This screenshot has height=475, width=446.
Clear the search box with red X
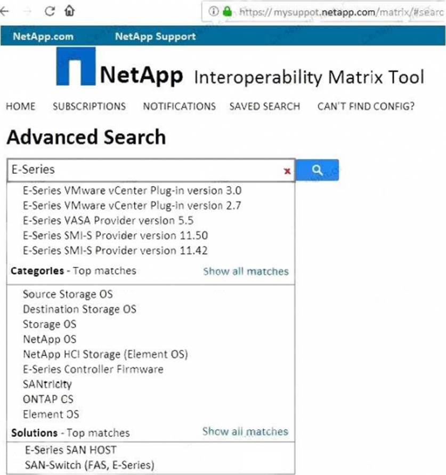coord(287,171)
